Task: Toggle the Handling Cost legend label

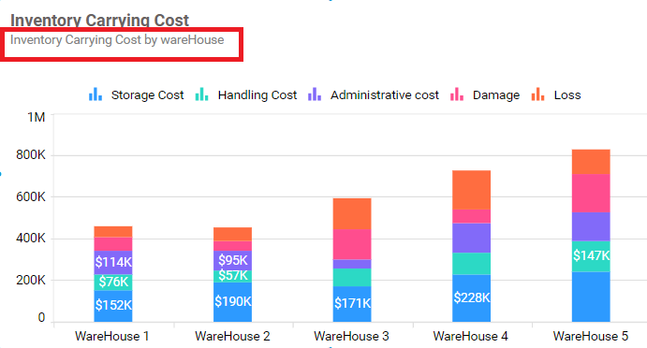Action: pyautogui.click(x=257, y=94)
